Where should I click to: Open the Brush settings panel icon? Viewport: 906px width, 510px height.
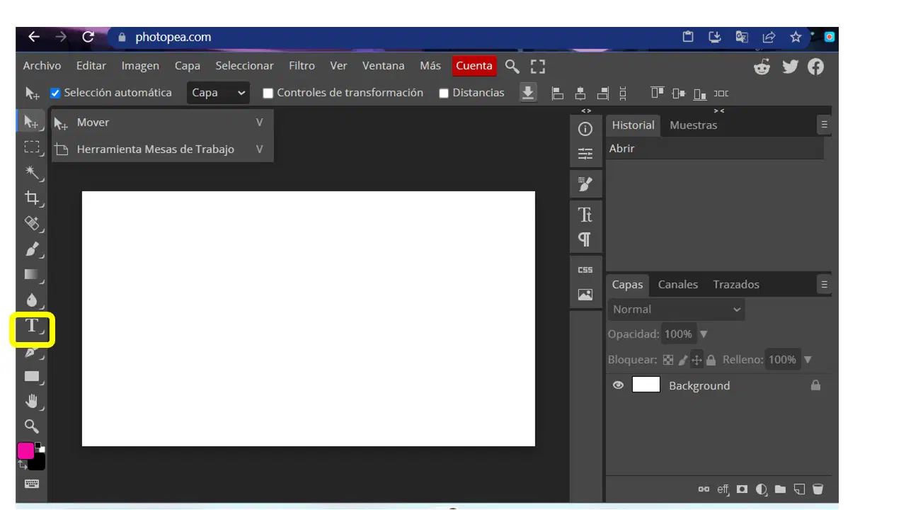point(585,184)
